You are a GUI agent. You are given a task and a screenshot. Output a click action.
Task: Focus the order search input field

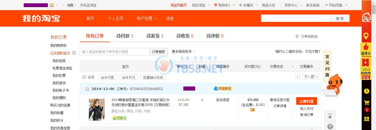coord(115,52)
